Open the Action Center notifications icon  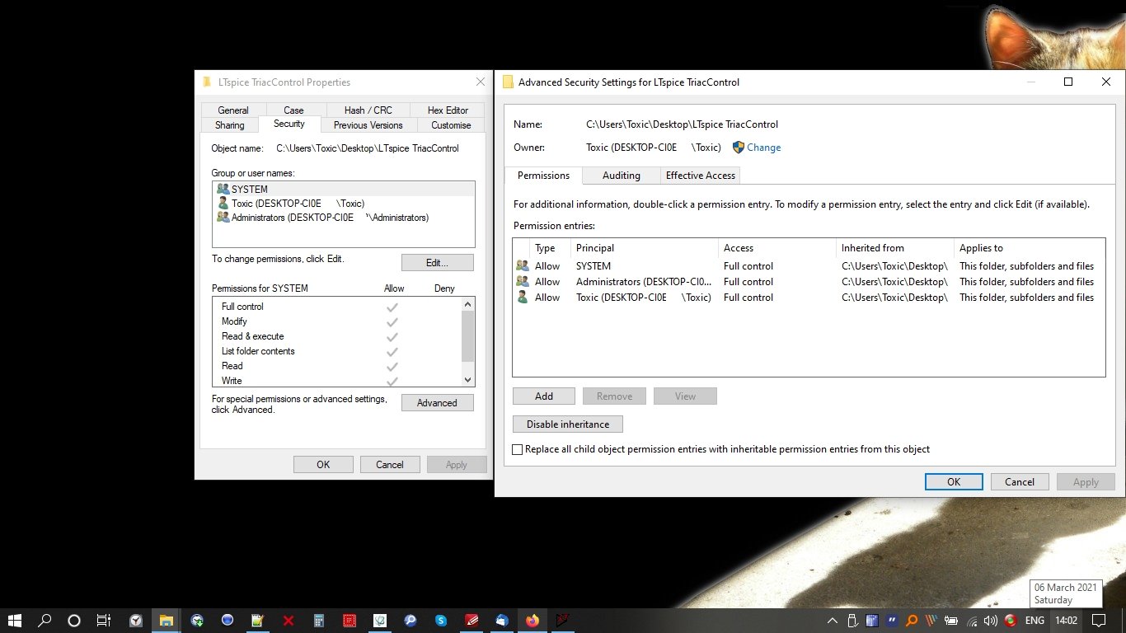pyautogui.click(x=1099, y=620)
